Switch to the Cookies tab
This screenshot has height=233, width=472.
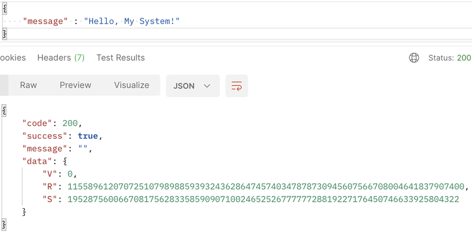coord(12,58)
